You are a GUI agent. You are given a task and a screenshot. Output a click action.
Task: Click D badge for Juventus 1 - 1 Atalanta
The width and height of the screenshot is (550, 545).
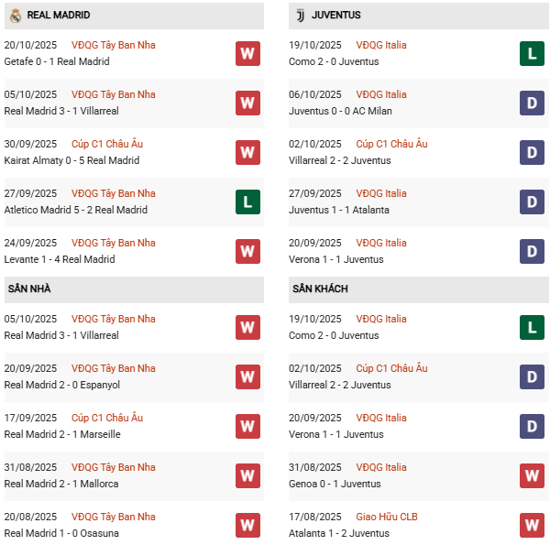click(532, 202)
